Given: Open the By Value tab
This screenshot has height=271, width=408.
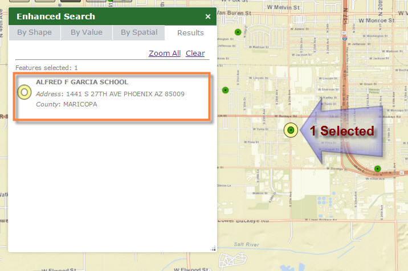Looking at the screenshot, I should (87, 32).
